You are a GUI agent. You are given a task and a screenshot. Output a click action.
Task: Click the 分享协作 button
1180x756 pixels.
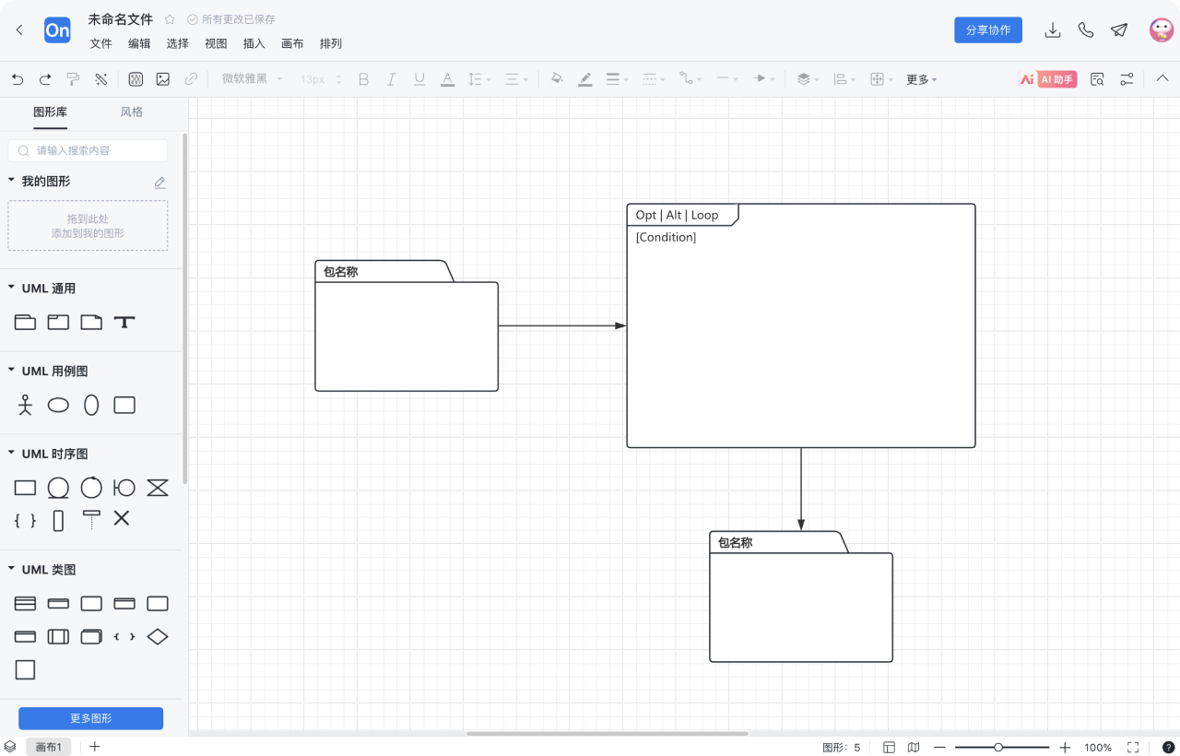[x=987, y=30]
